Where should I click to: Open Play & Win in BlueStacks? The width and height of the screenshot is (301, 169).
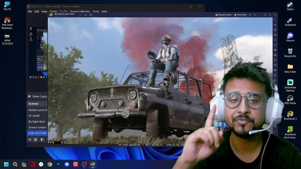coord(240,15)
